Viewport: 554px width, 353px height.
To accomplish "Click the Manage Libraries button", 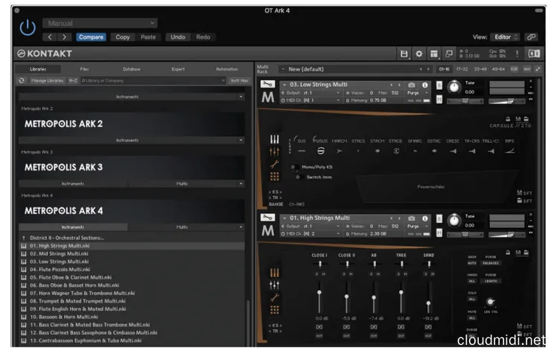I will [47, 80].
